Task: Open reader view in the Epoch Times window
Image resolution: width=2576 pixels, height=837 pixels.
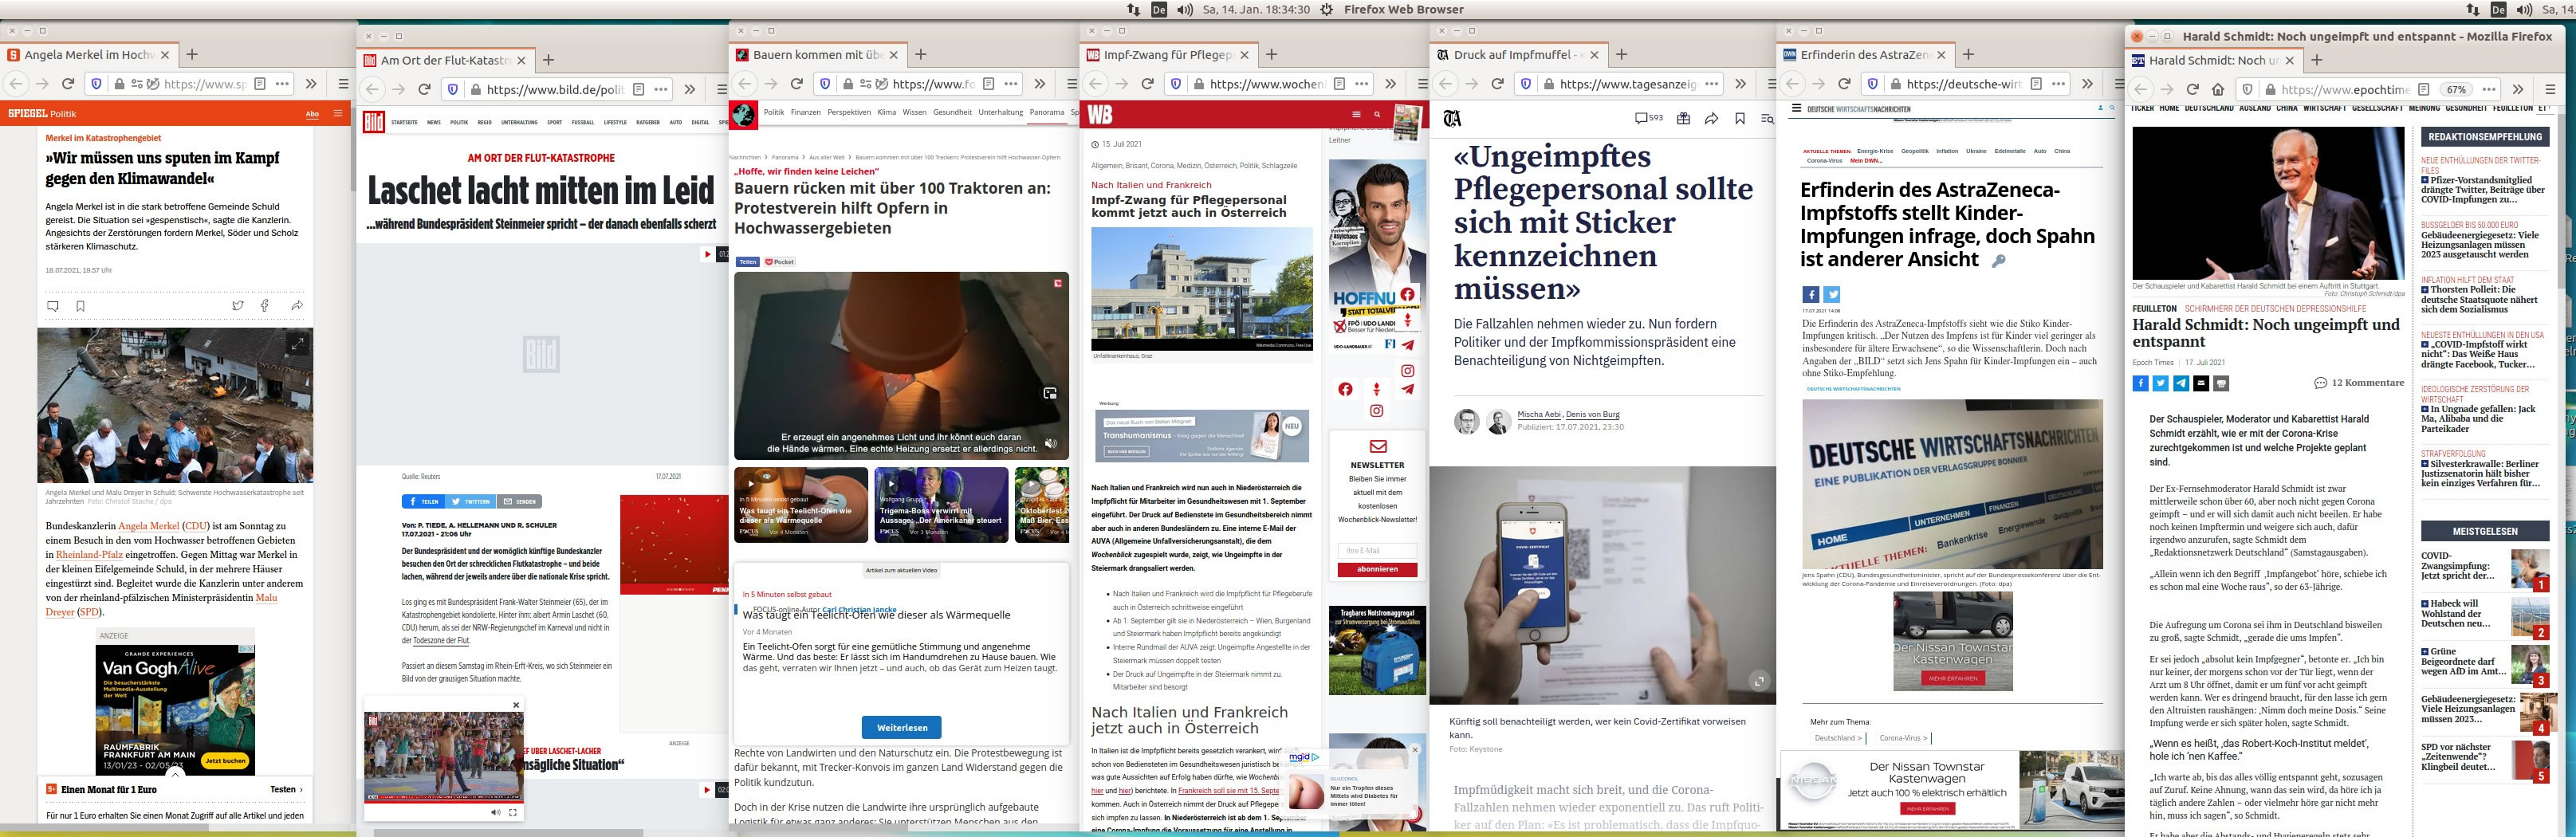Action: pos(2423,89)
